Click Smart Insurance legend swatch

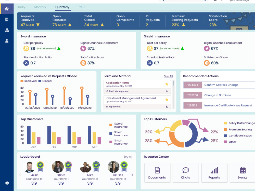click(111, 142)
